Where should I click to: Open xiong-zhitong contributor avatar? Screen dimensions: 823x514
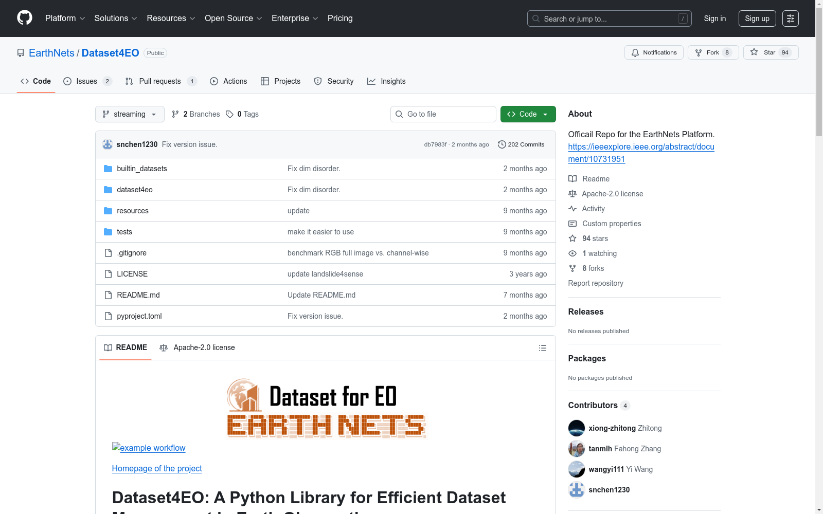click(x=577, y=428)
